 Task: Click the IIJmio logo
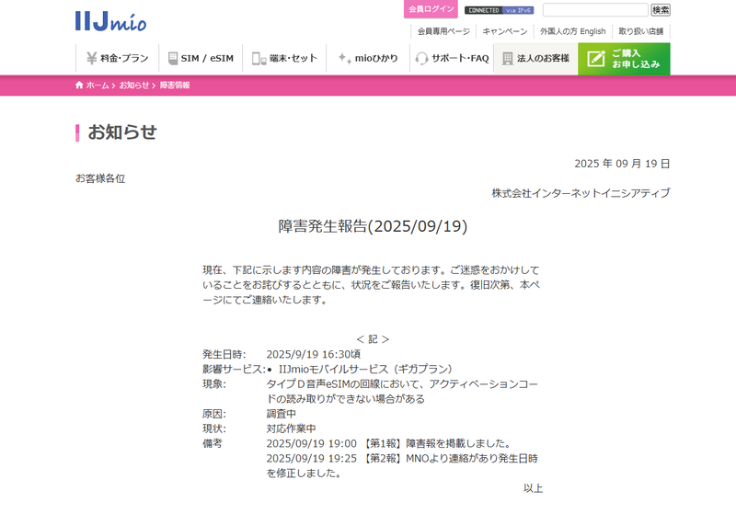tap(110, 21)
